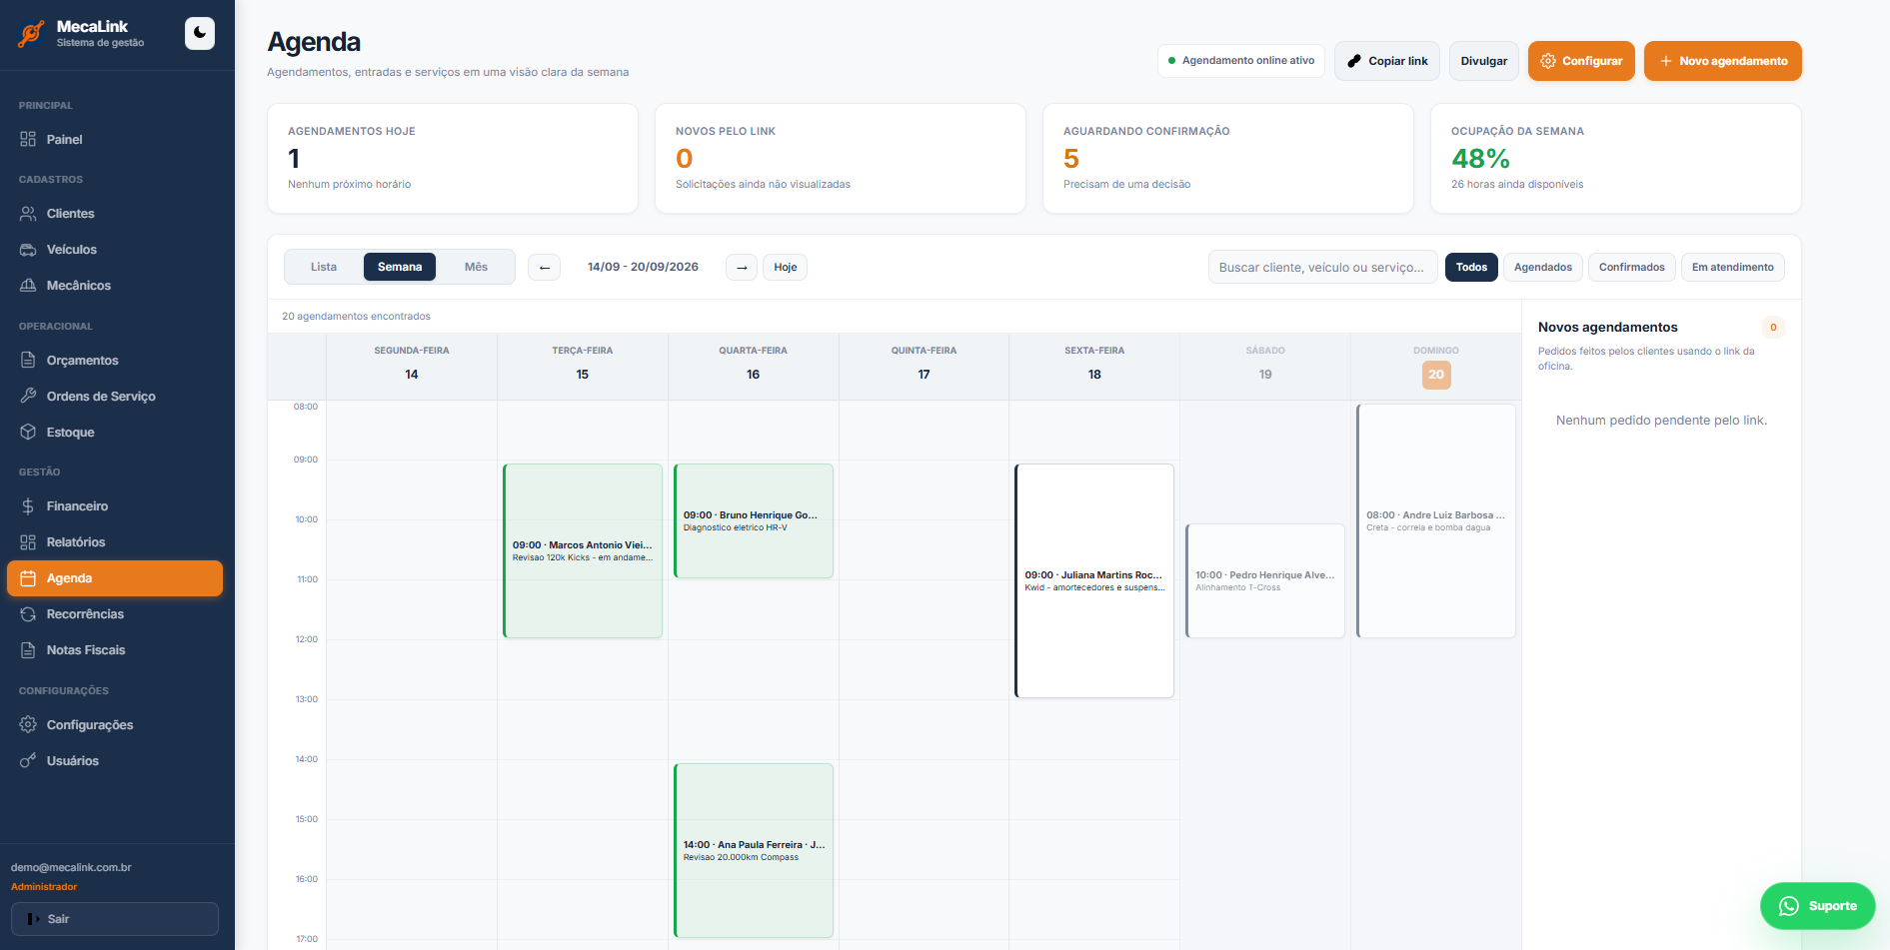Click Copiar link button
1890x950 pixels.
(1387, 61)
